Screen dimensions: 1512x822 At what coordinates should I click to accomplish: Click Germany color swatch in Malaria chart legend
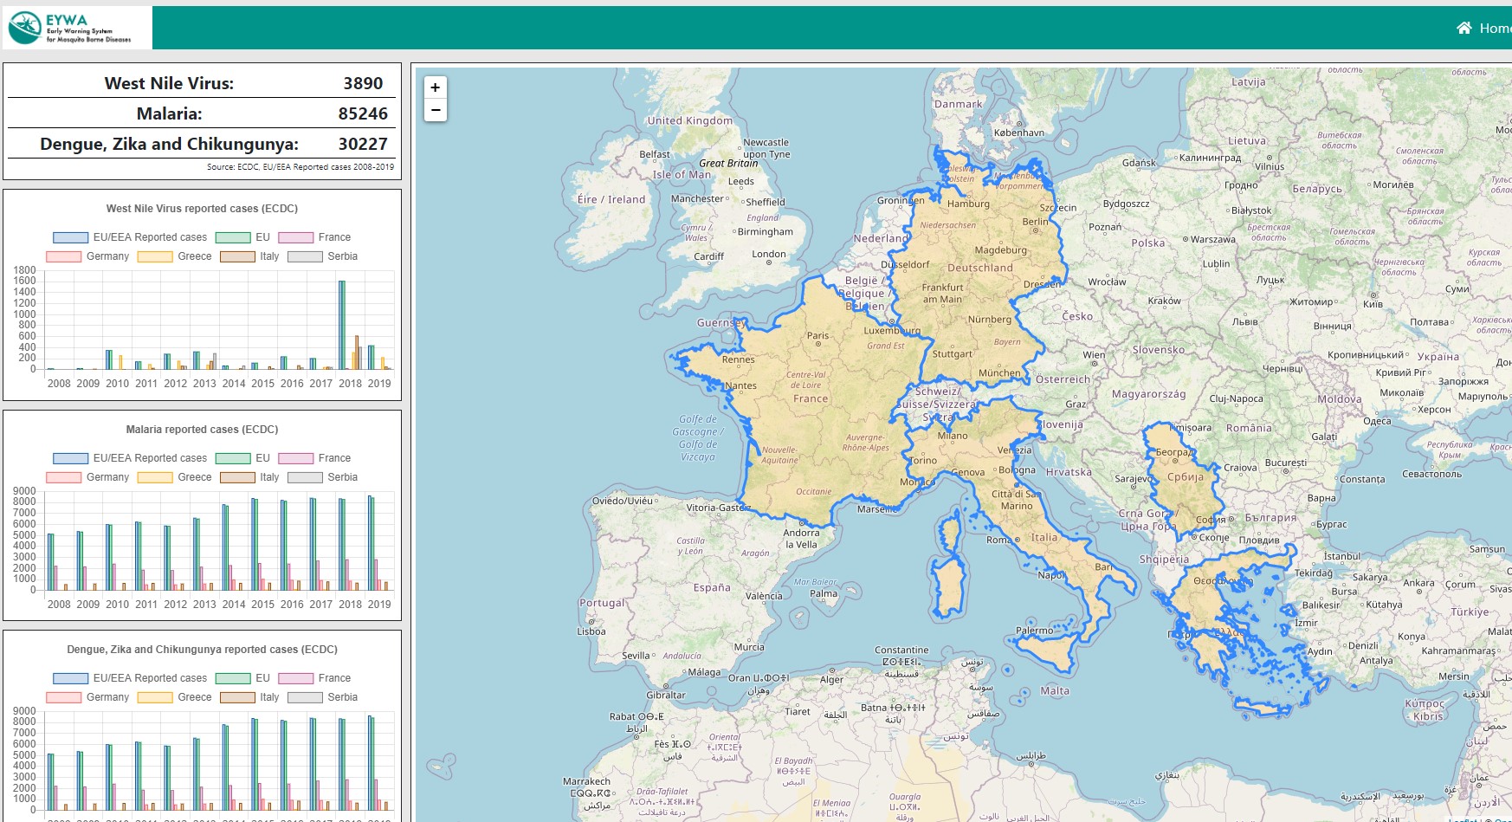point(63,477)
